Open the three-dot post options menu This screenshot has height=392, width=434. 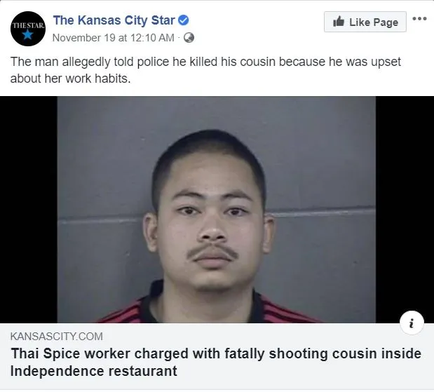tap(419, 19)
